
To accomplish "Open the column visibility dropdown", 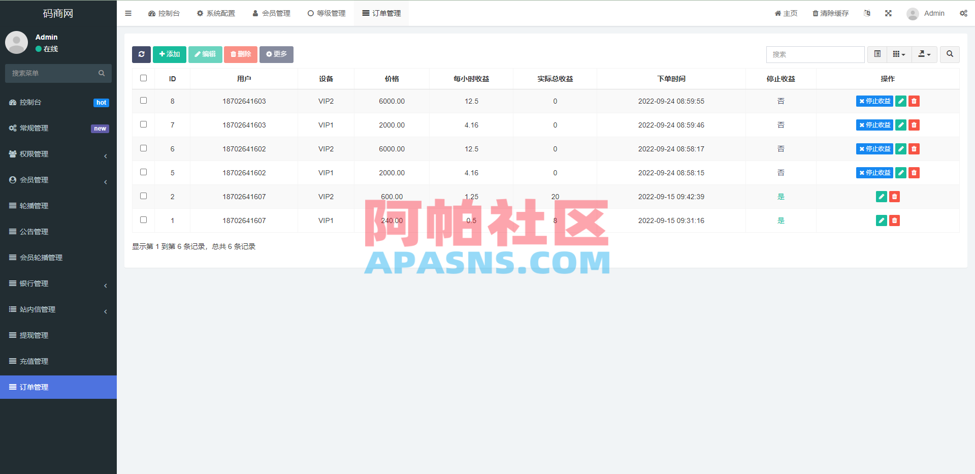I will pyautogui.click(x=899, y=54).
